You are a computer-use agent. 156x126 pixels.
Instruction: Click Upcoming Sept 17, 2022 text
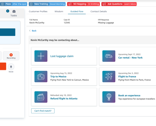tap(129, 54)
